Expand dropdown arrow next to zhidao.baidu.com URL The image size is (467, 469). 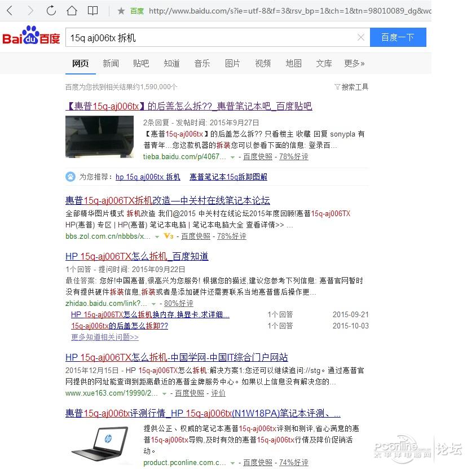click(x=153, y=304)
